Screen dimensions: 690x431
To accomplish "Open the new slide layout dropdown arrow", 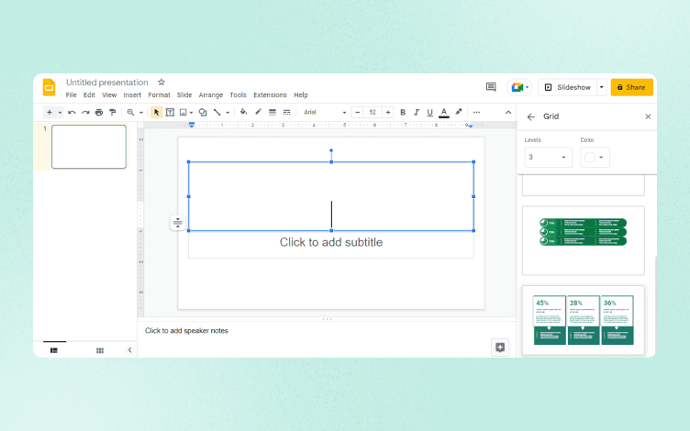I will (x=60, y=113).
